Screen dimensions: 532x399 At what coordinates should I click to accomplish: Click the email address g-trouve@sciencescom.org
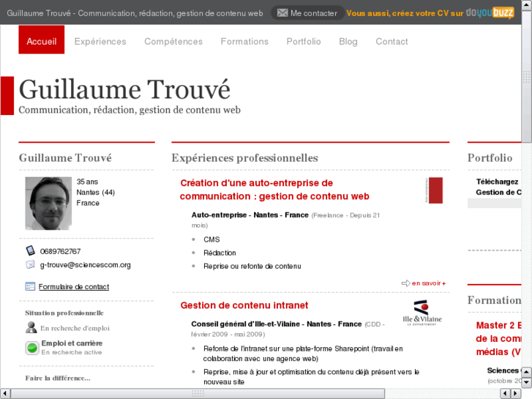85,265
